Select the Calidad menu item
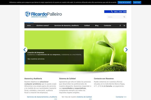151x100 pixels. click(87, 25)
